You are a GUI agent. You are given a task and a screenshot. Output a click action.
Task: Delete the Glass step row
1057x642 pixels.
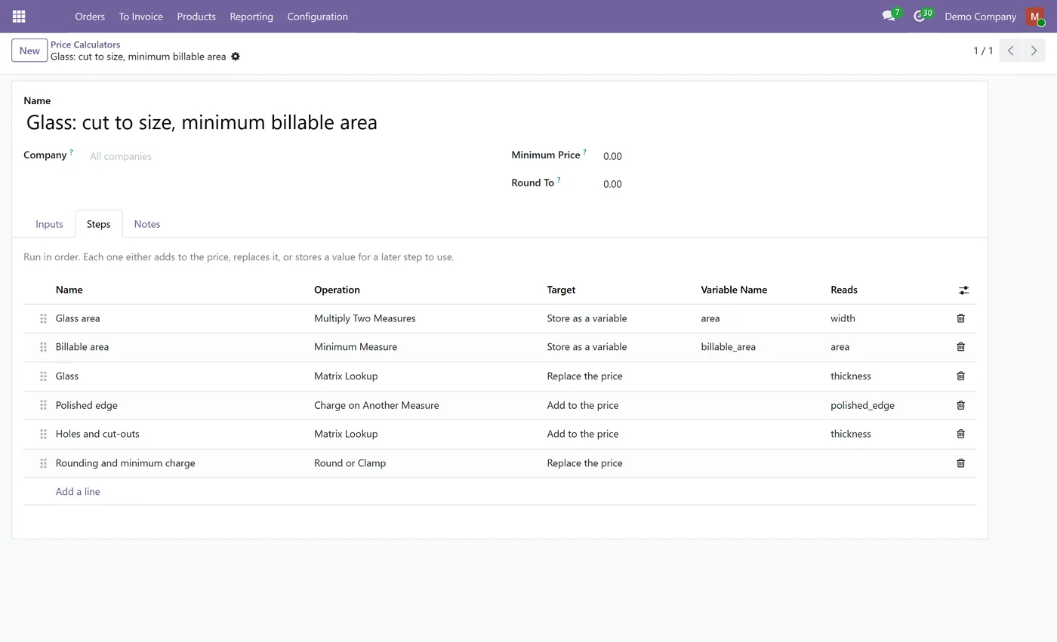click(x=960, y=376)
